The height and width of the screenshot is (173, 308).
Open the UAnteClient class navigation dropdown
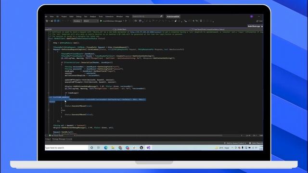point(153,29)
